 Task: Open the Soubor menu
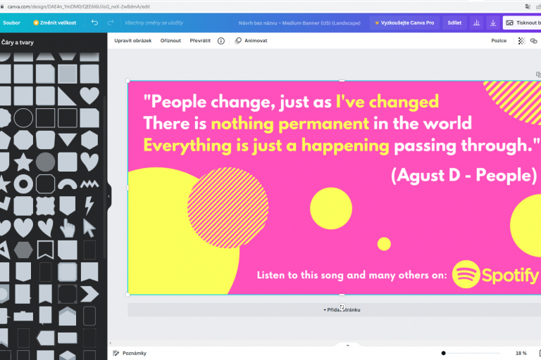(12, 22)
